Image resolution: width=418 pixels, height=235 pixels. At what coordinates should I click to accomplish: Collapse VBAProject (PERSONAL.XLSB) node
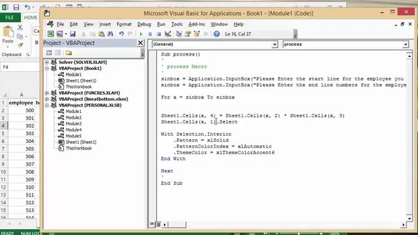(47, 105)
